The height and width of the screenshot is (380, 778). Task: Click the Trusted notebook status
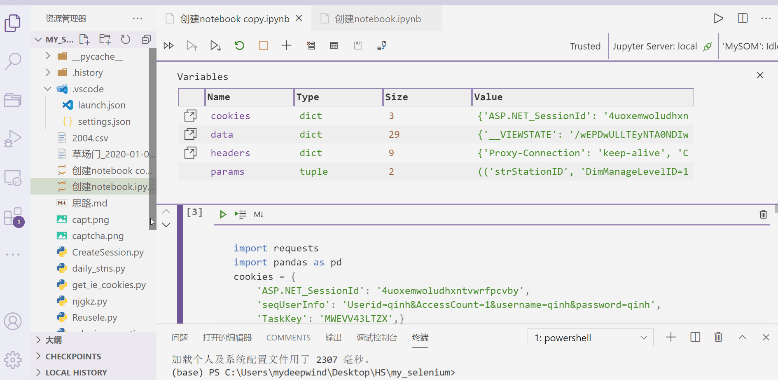(585, 46)
